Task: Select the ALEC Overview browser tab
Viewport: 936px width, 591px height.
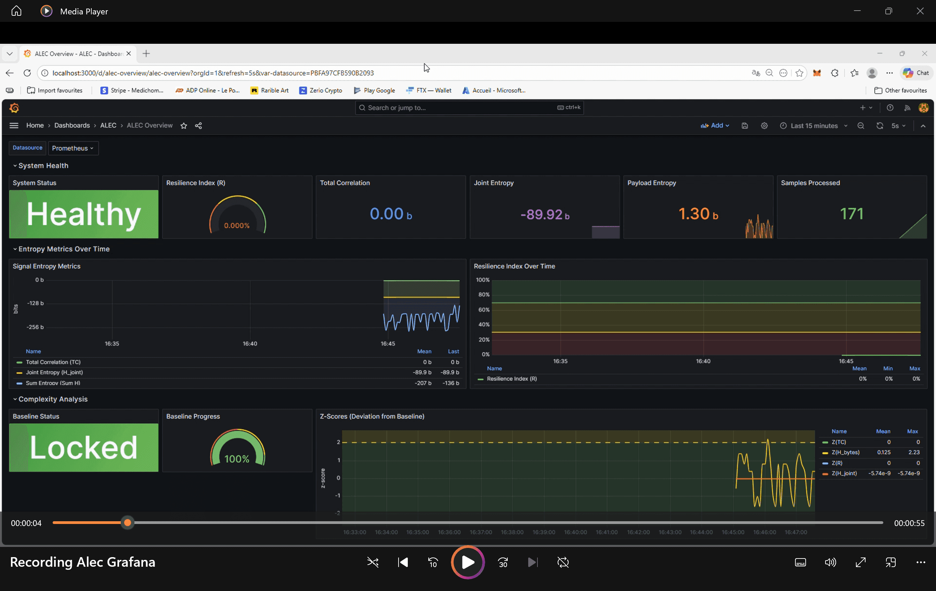Action: [78, 54]
